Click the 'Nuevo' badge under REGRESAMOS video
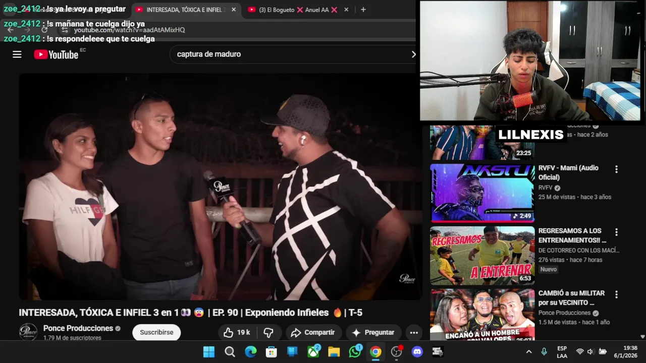The image size is (646, 363). point(548,269)
